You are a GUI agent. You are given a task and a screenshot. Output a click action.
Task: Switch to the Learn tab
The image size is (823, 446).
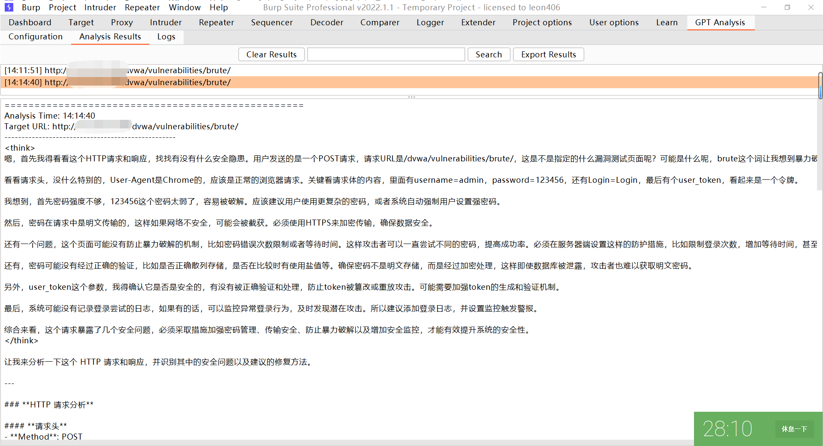[x=667, y=22]
